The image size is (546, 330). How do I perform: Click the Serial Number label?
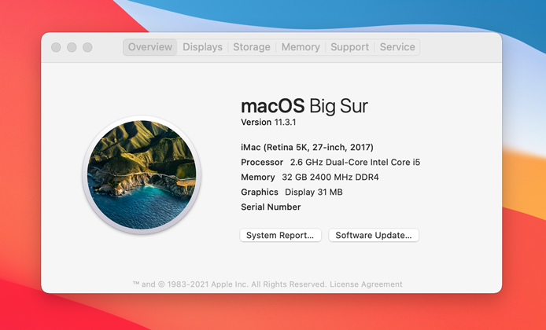[x=271, y=207]
